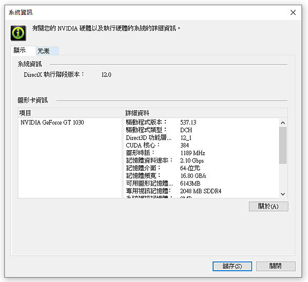
Task: Click the value 1189 MHz
Action: pos(192,153)
